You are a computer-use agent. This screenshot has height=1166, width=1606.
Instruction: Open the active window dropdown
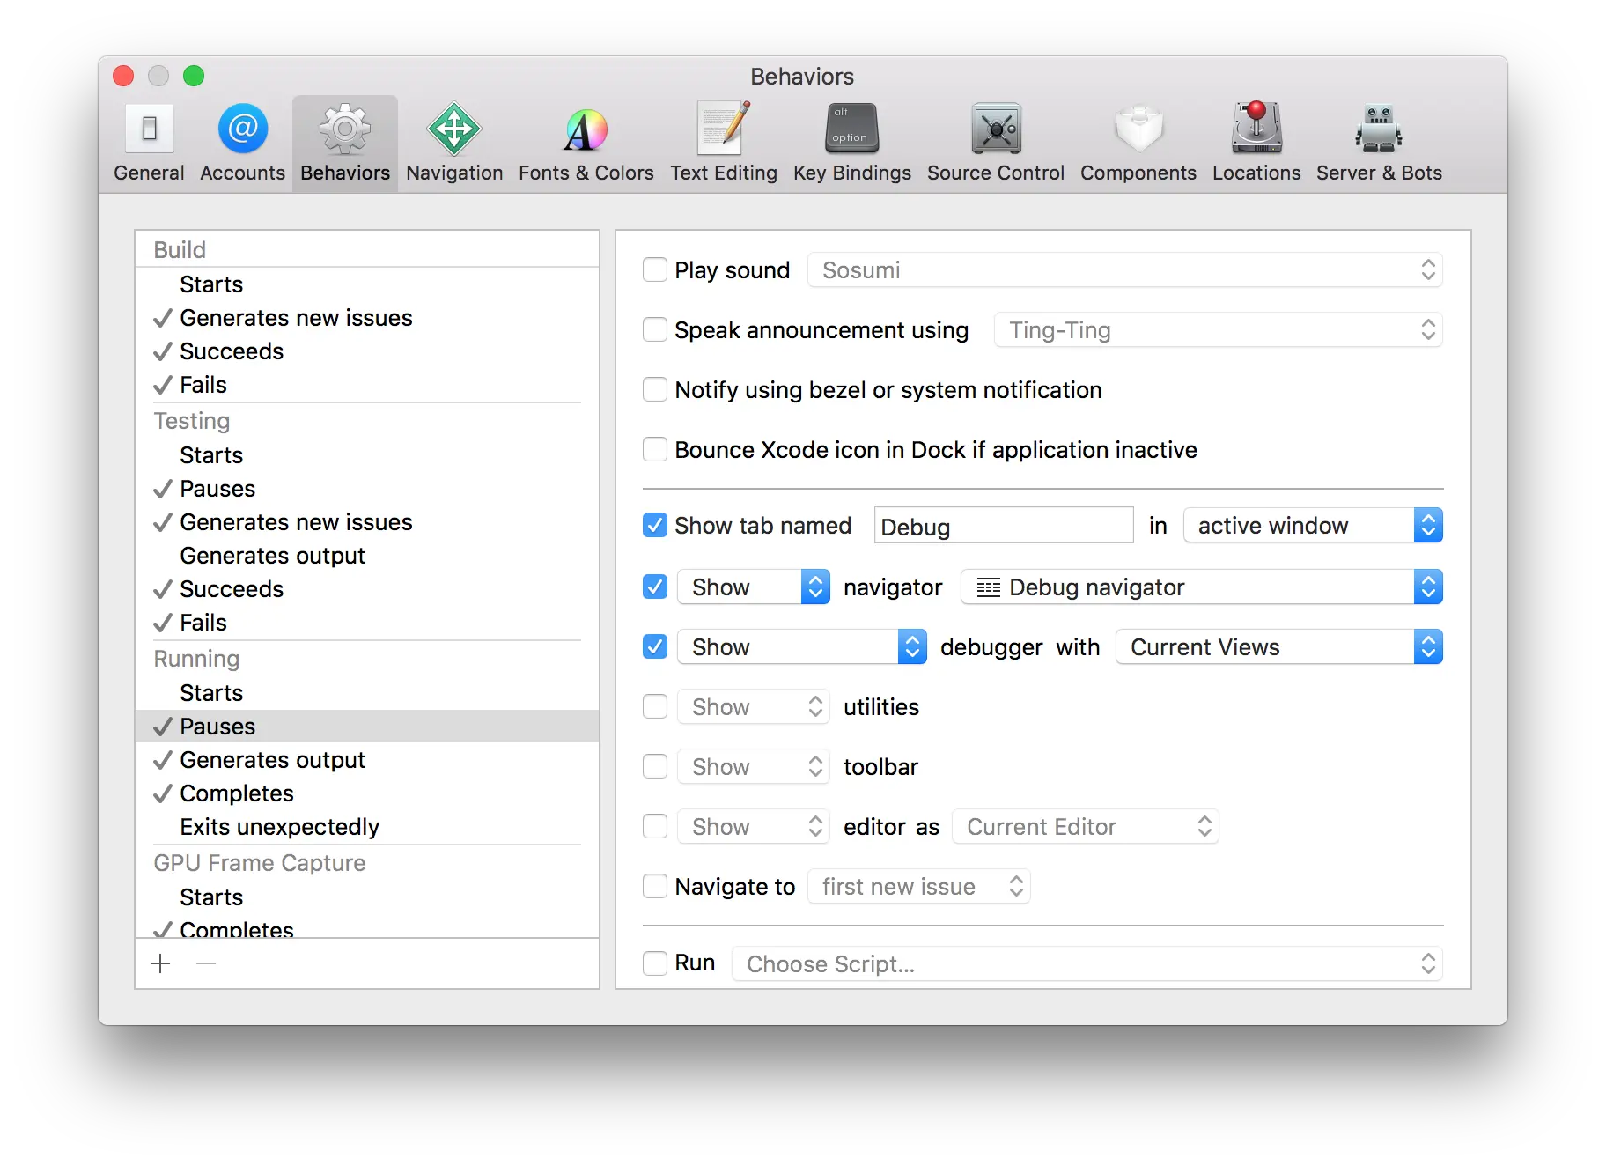click(x=1313, y=526)
